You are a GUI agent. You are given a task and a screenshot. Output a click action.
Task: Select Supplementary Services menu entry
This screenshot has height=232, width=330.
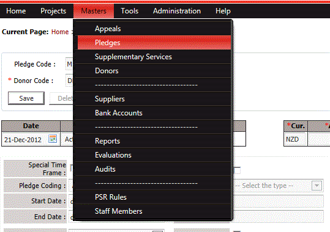[154, 57]
